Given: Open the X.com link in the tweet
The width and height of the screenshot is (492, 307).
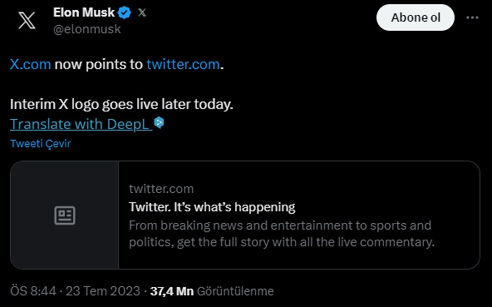Looking at the screenshot, I should coord(30,64).
